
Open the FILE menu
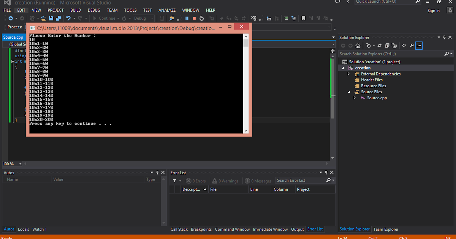point(7,10)
